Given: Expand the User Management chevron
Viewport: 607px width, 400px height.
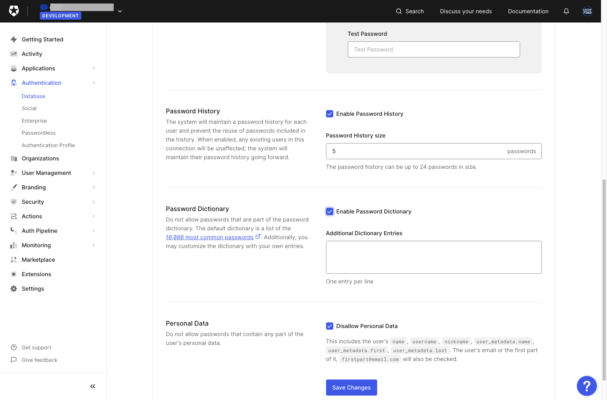Looking at the screenshot, I should (94, 173).
